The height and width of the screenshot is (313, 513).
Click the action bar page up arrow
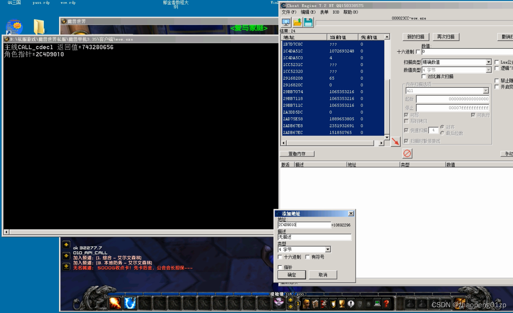coord(290,300)
